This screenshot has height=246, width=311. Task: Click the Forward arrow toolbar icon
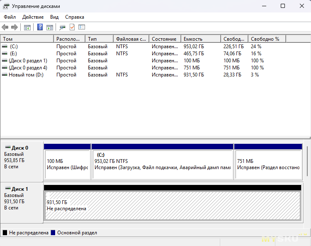(14, 27)
